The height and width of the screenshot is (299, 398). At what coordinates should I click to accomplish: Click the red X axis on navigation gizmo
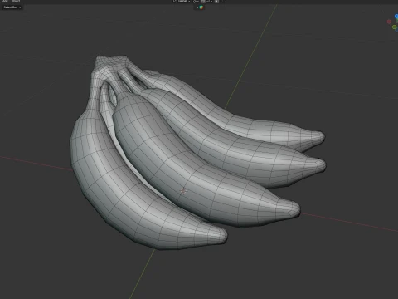[389, 22]
